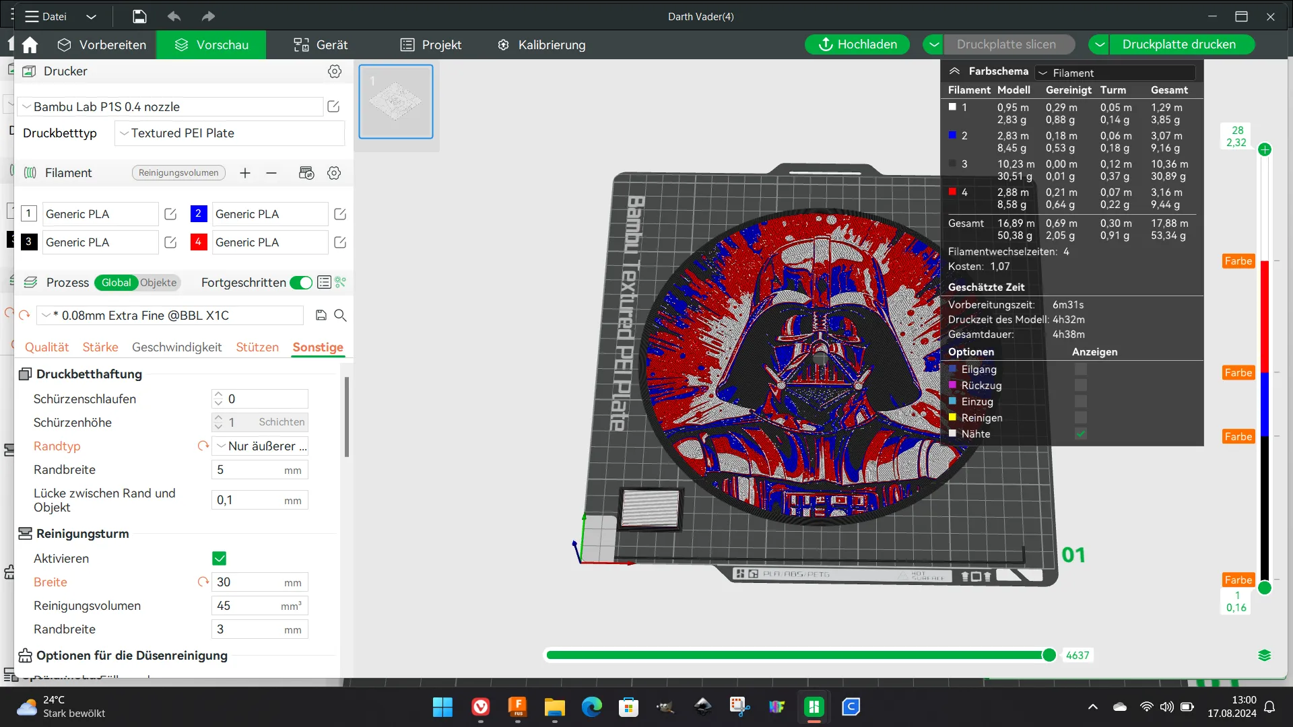The image size is (1293, 727).
Task: Open the process preset 0.08mm Extra Fine dropdown
Action: [x=170, y=315]
